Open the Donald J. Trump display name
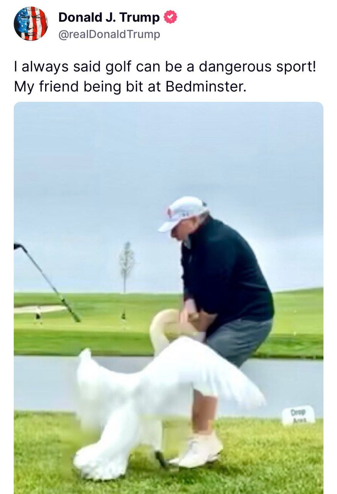Screen dimensions: 337x494 click(109, 17)
